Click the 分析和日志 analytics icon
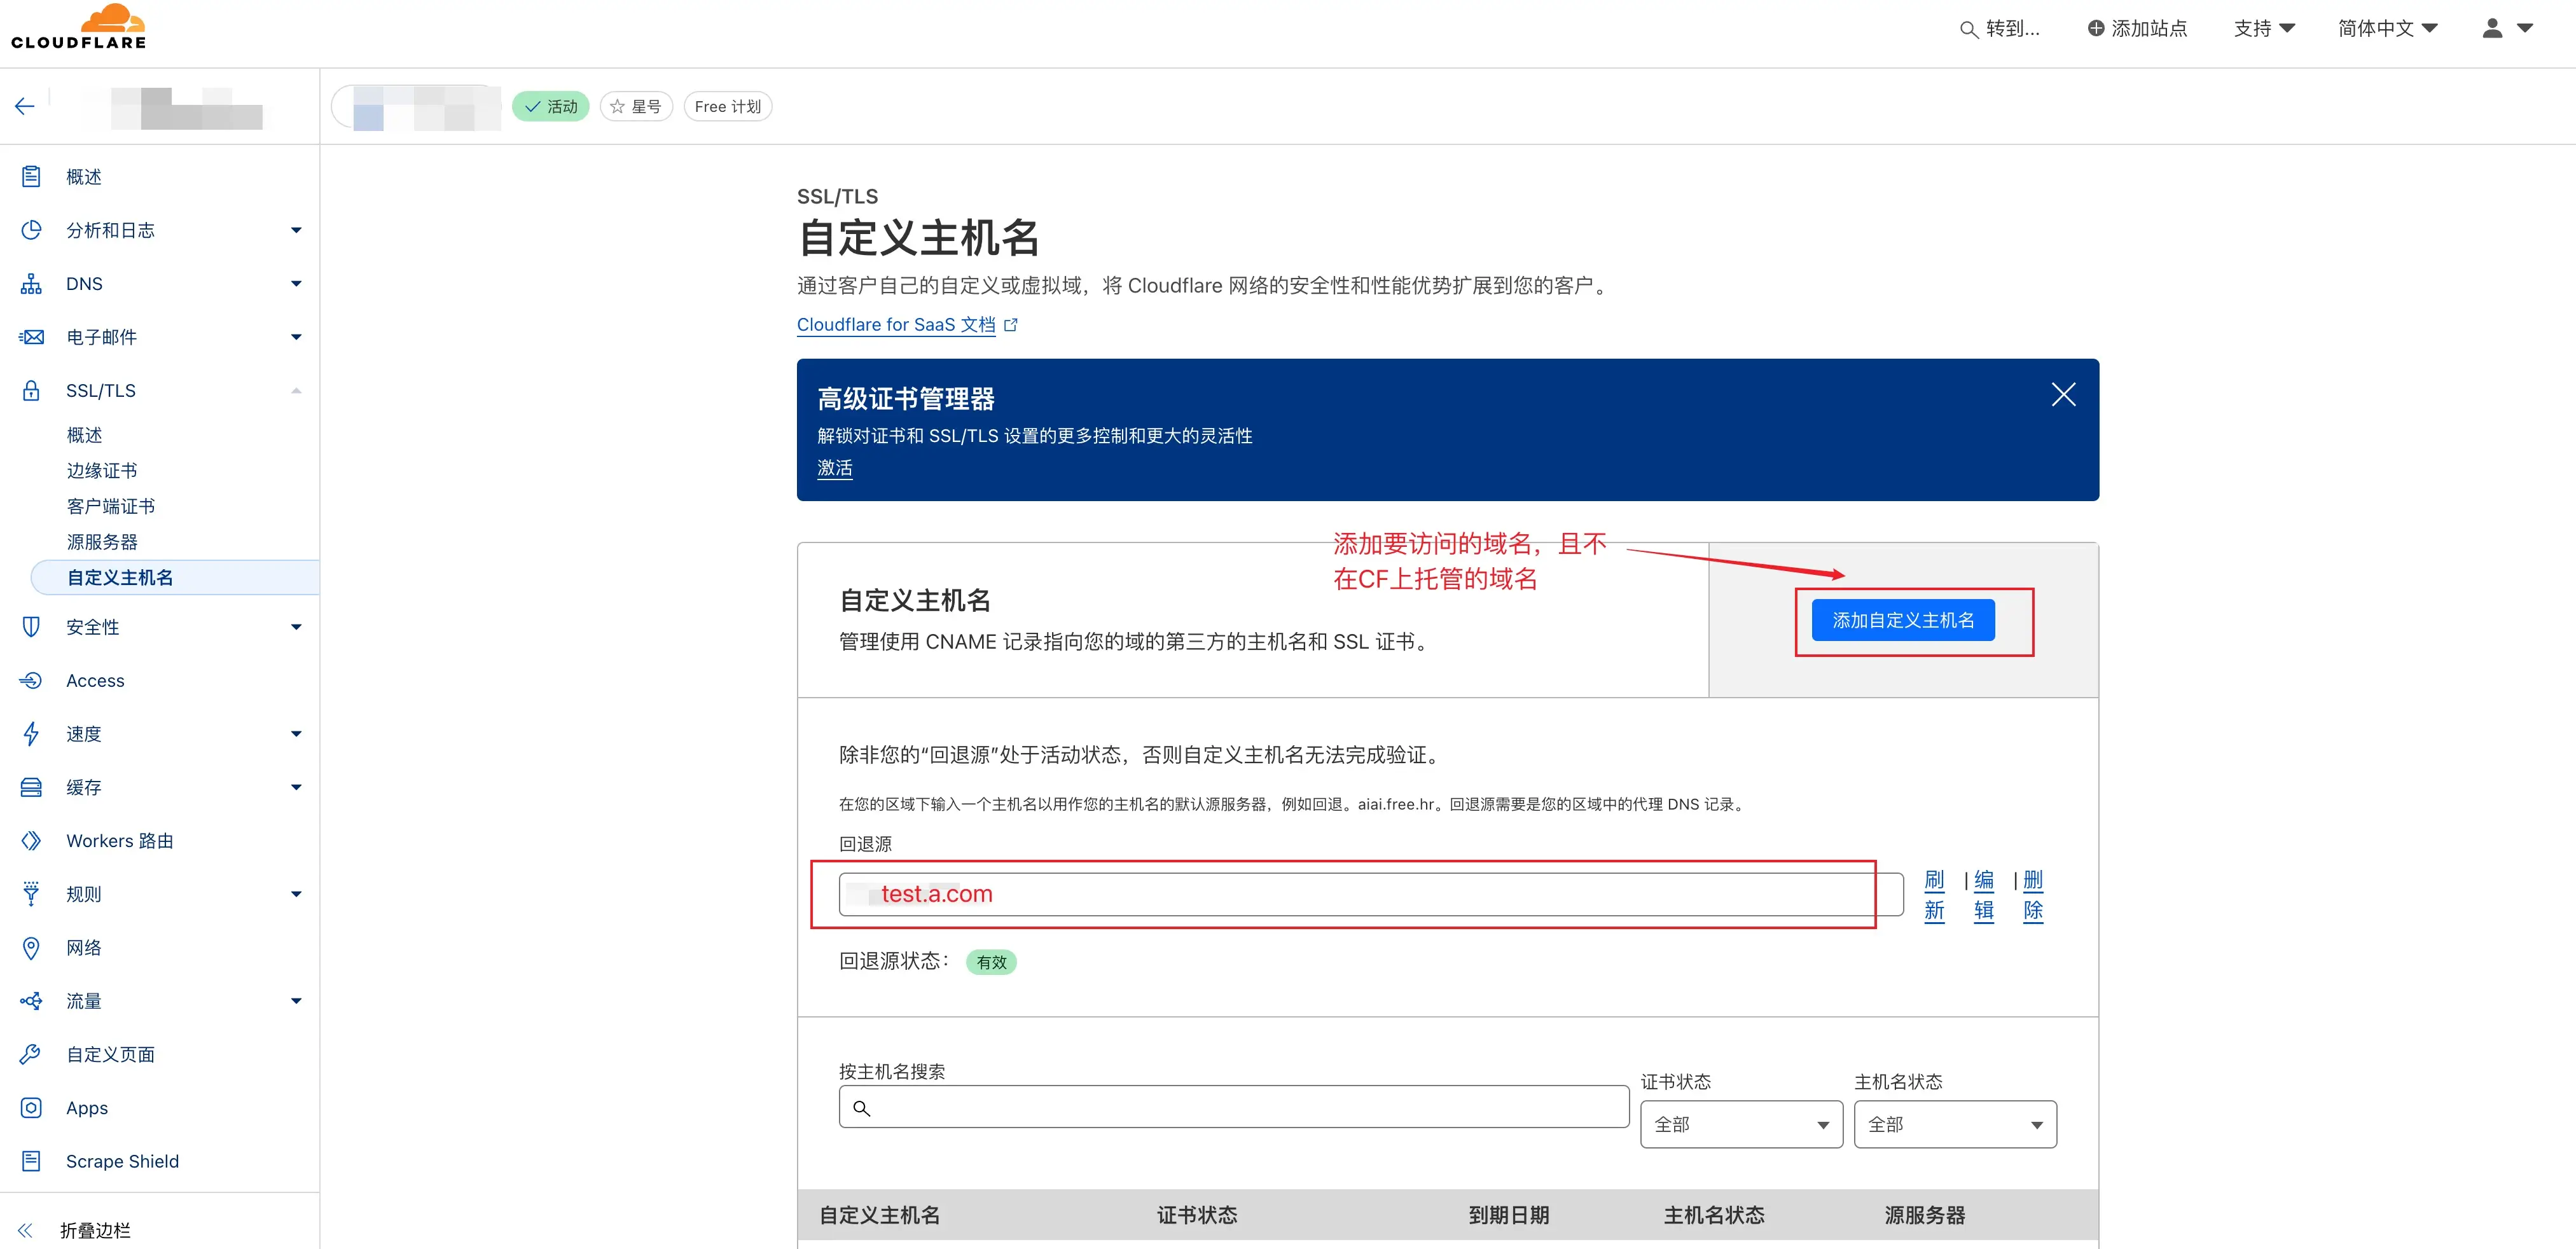This screenshot has height=1249, width=2576. coord(31,230)
